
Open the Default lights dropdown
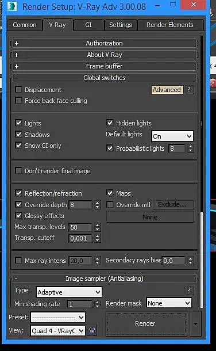click(x=172, y=136)
